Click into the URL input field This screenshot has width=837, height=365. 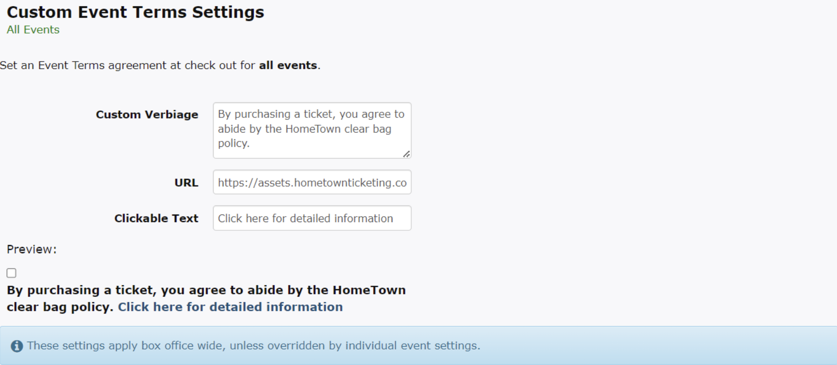pyautogui.click(x=311, y=182)
